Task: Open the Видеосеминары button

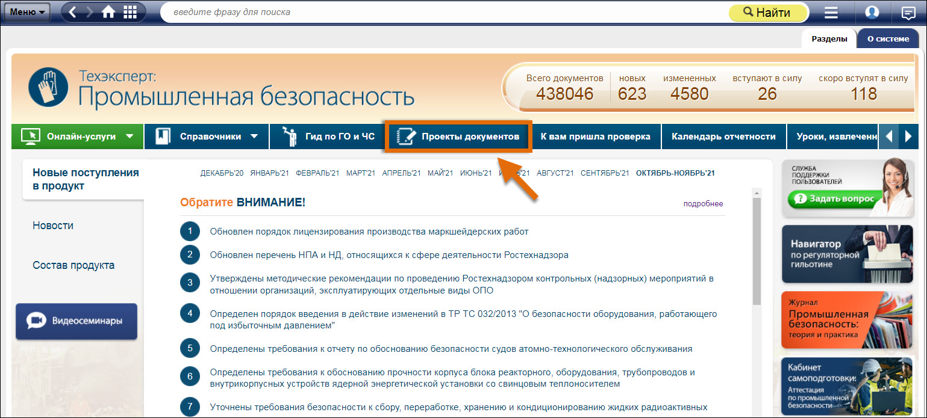Action: click(x=76, y=321)
